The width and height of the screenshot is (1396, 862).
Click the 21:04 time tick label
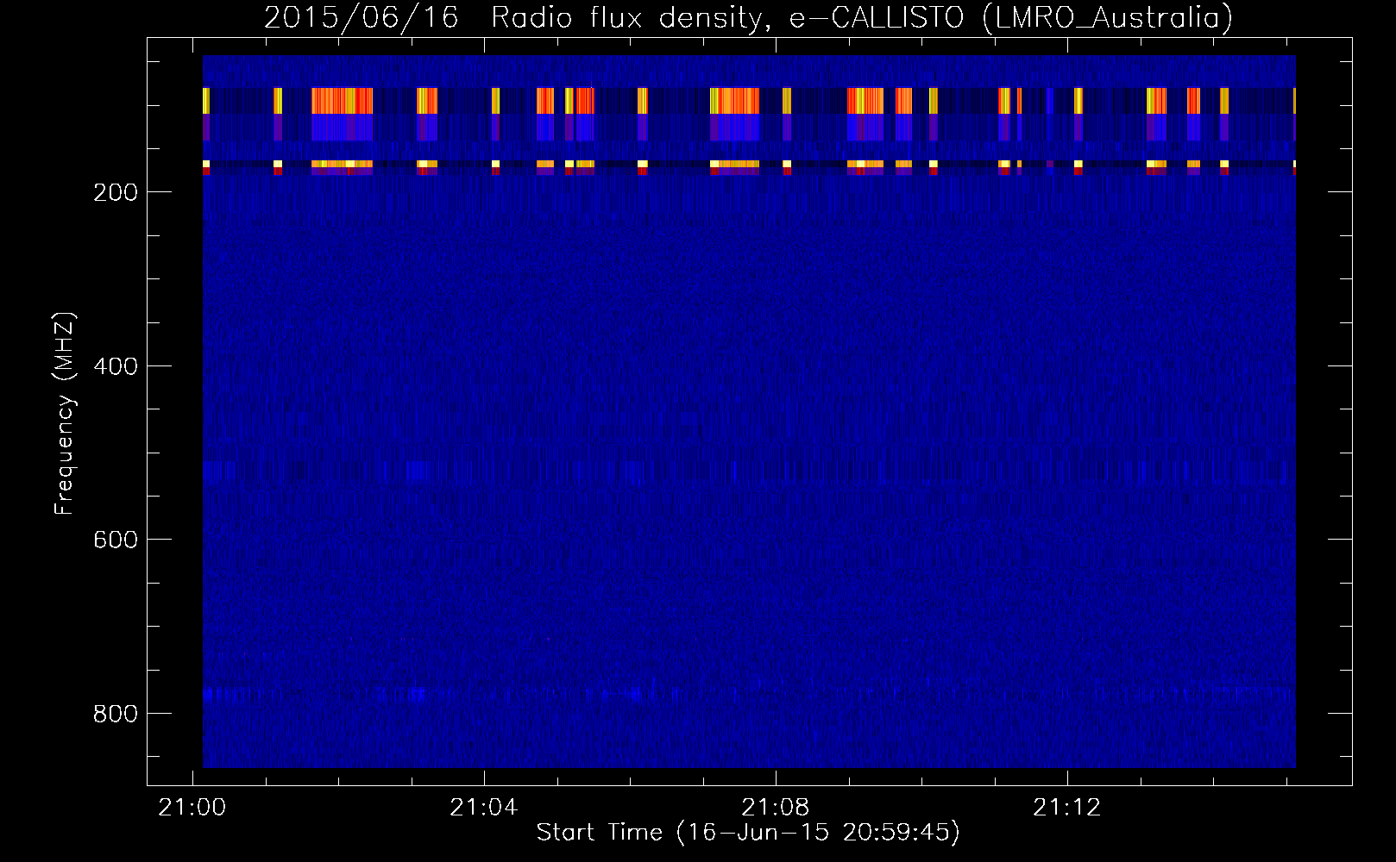tap(483, 807)
